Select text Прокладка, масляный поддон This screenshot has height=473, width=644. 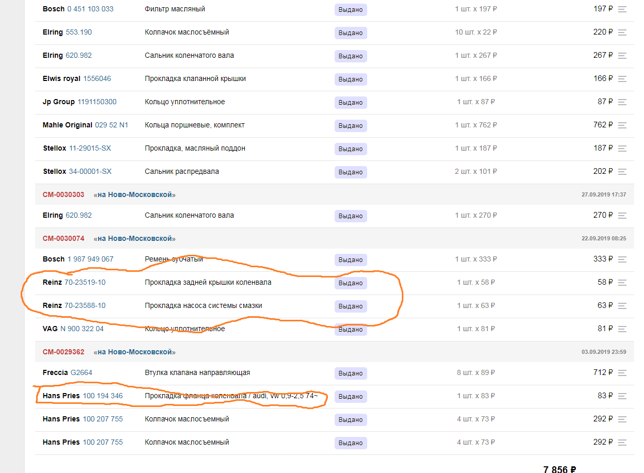(x=195, y=148)
